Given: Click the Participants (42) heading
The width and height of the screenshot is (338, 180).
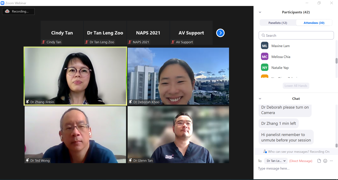Looking at the screenshot, I should (x=296, y=12).
